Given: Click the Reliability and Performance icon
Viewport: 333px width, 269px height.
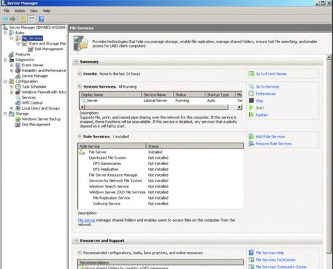Looking at the screenshot, I should point(18,70).
